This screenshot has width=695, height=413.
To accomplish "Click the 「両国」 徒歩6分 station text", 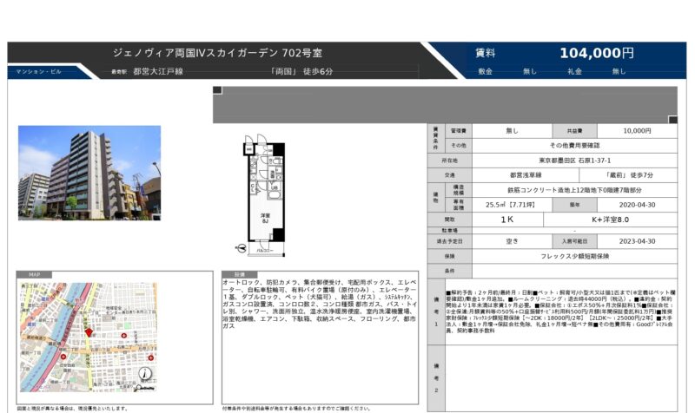I will point(301,72).
